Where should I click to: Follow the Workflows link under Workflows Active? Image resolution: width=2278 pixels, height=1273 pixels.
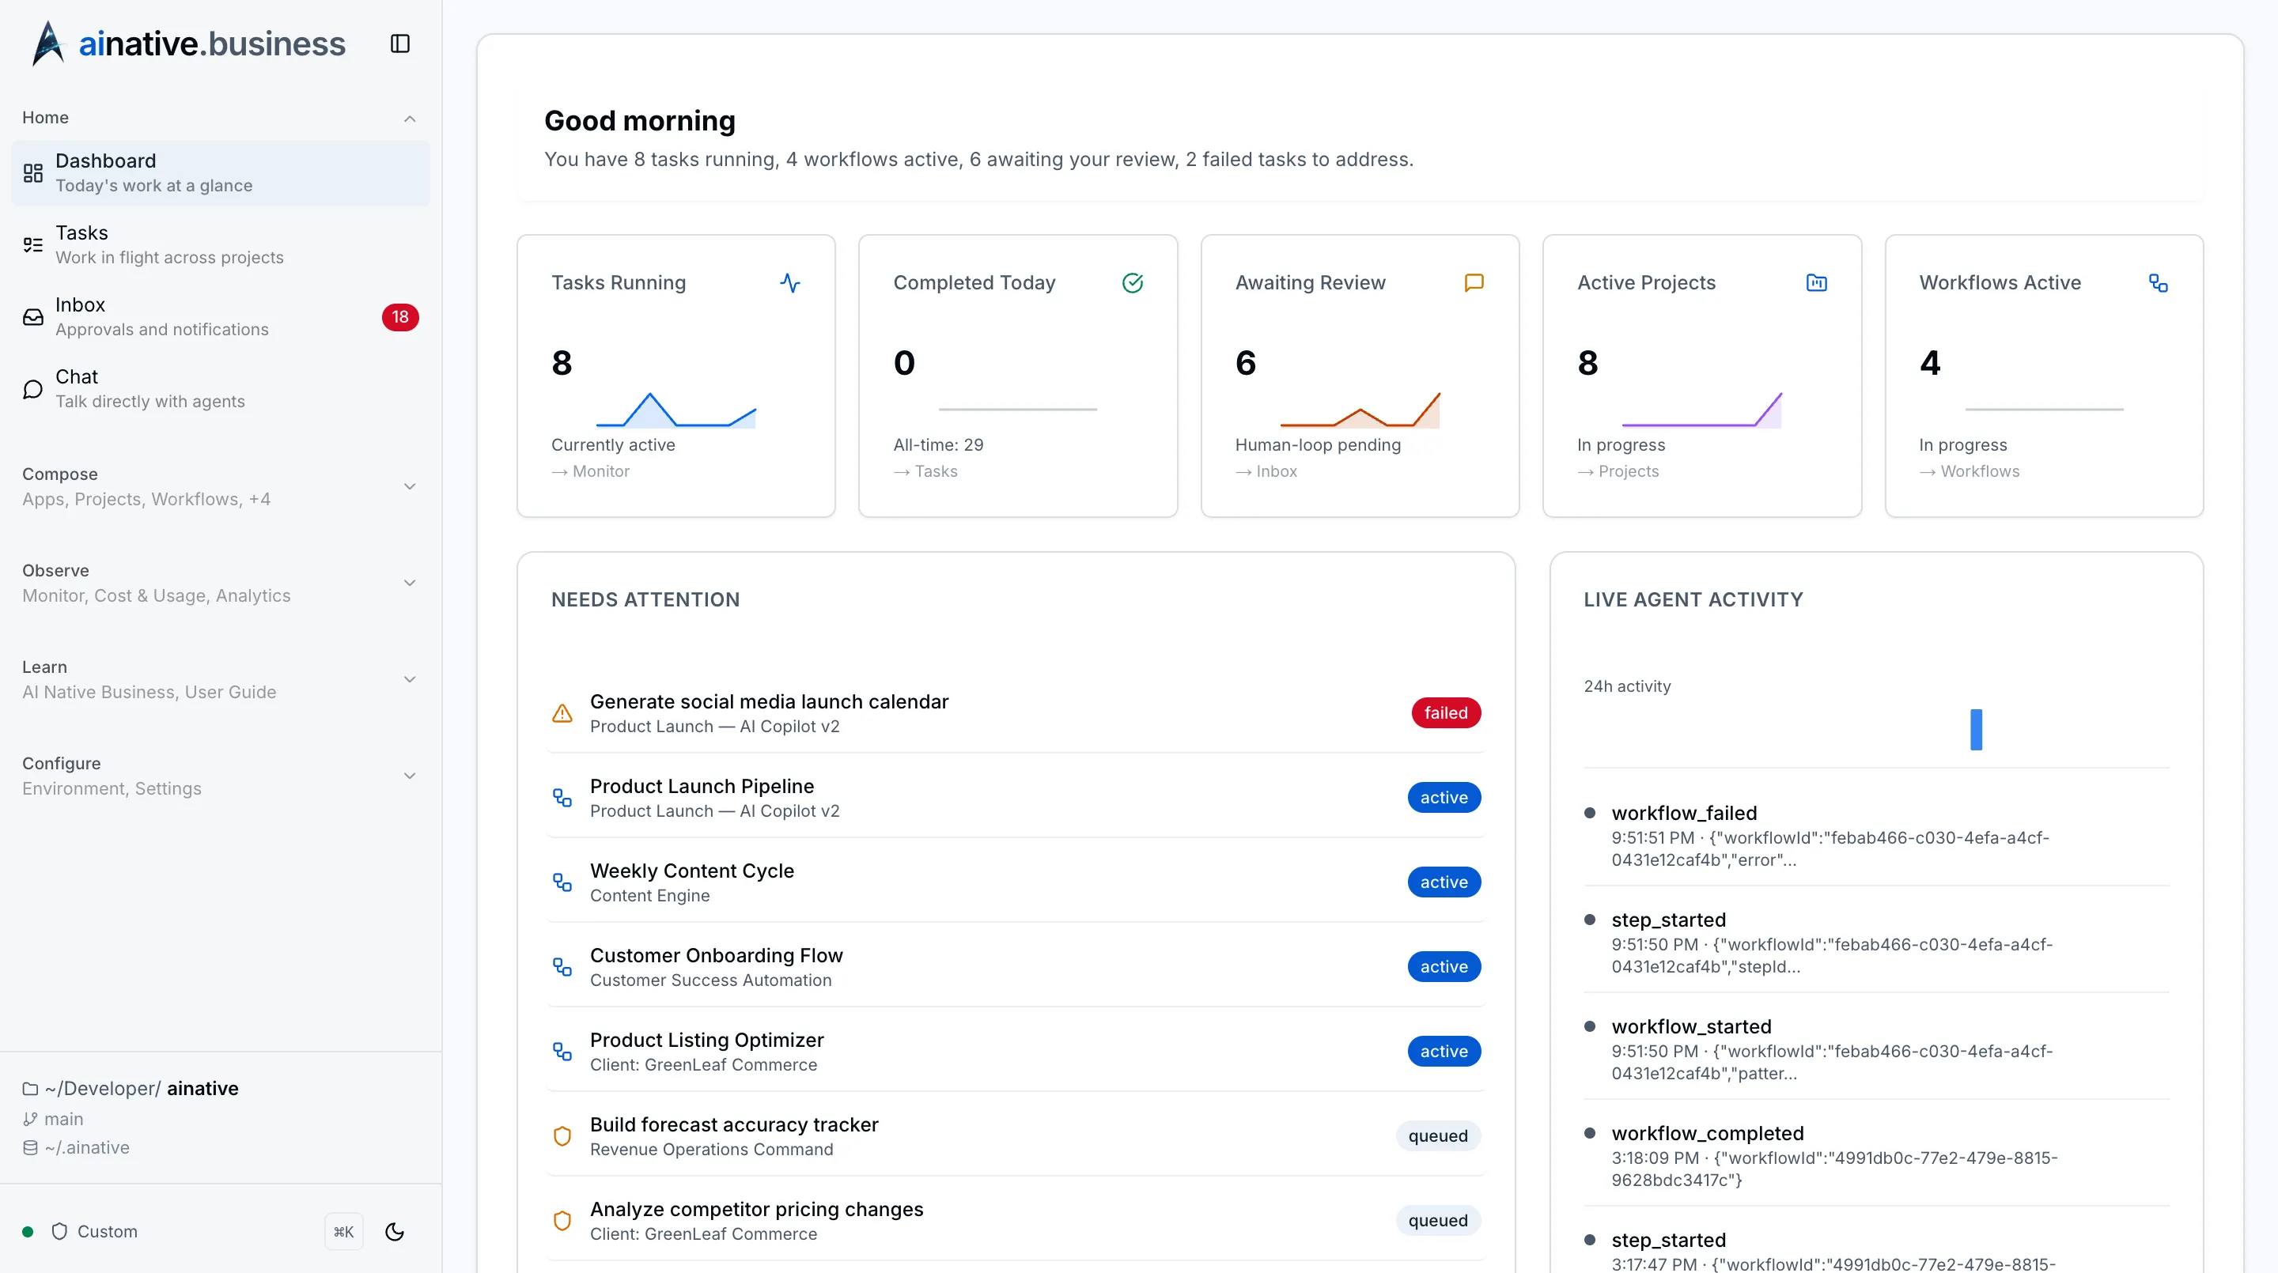click(x=1970, y=472)
